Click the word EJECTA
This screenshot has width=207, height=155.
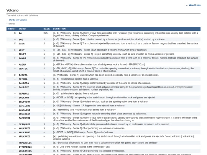click(x=23, y=75)
